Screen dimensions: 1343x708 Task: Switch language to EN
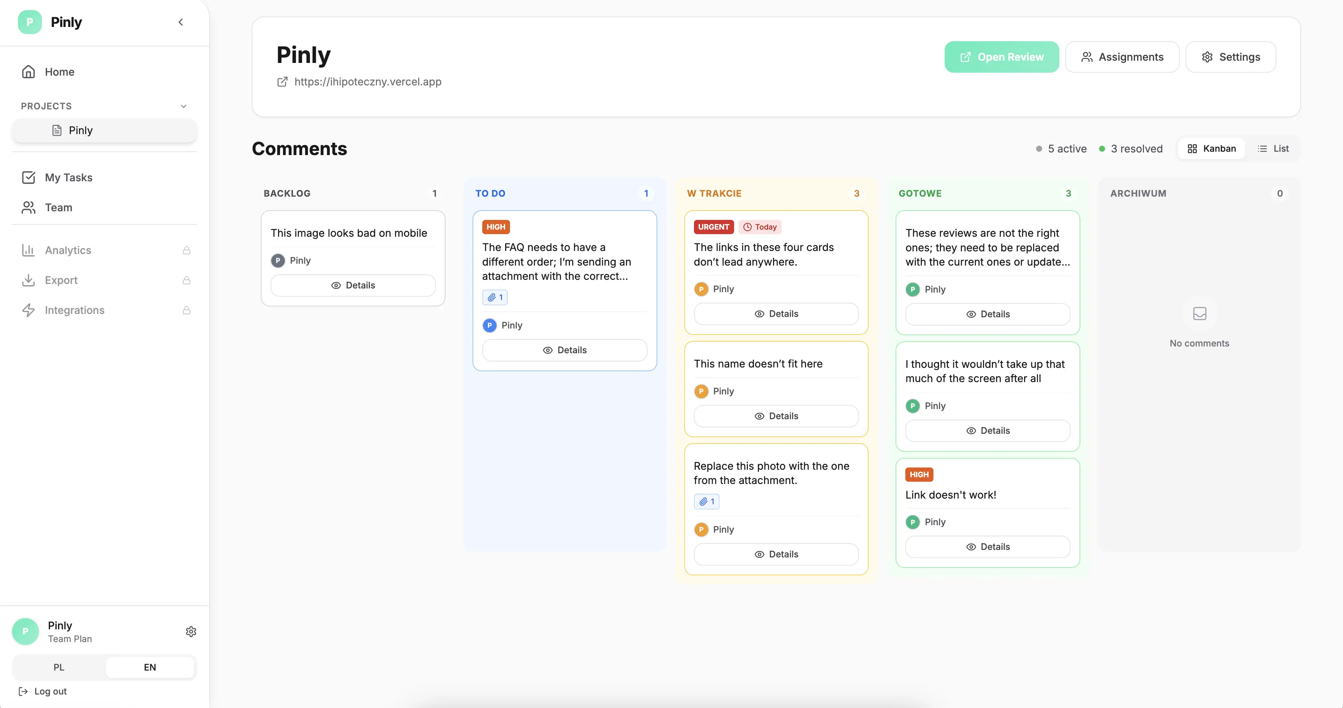(150, 667)
